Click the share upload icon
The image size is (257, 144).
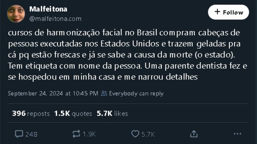tap(194, 134)
